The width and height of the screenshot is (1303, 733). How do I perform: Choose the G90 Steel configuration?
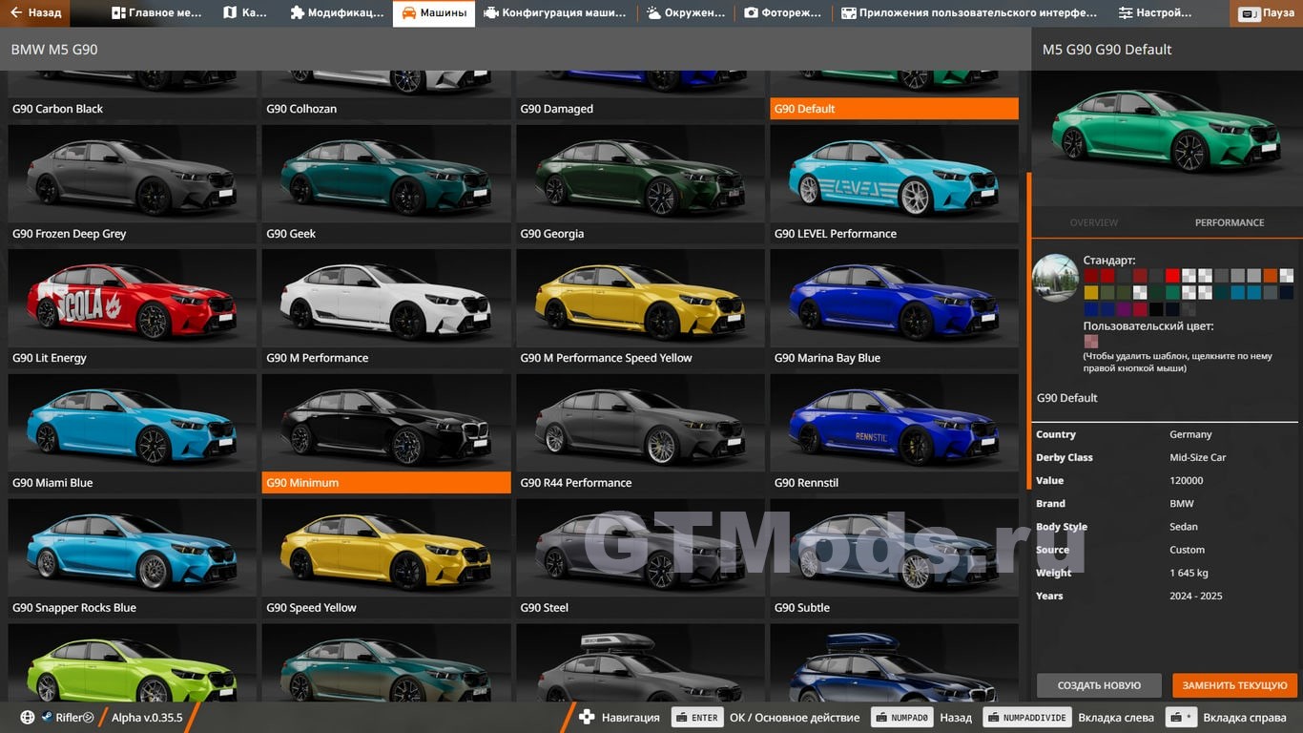640,559
